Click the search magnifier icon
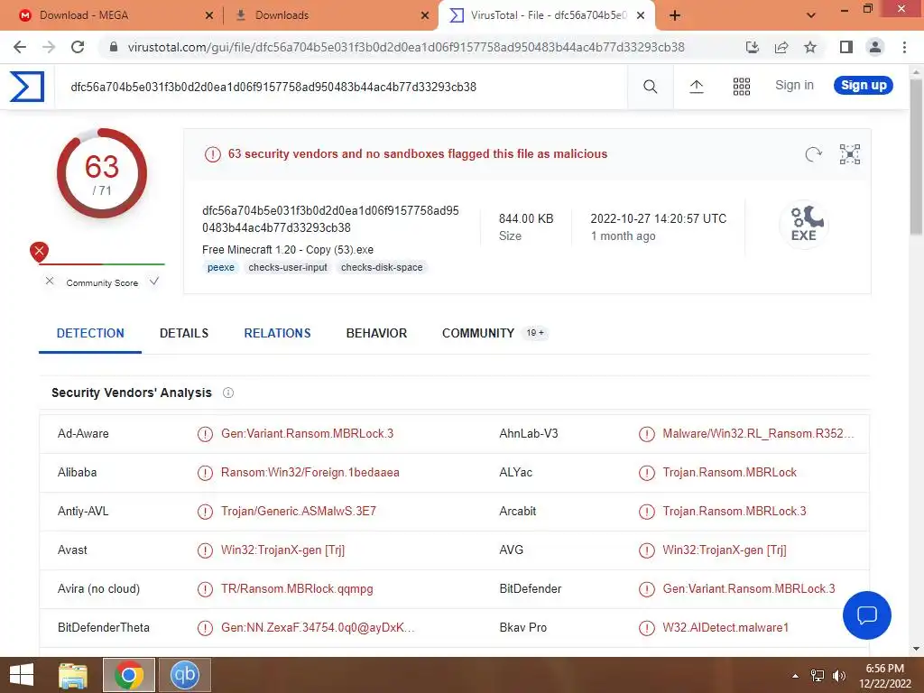The height and width of the screenshot is (693, 924). [650, 87]
